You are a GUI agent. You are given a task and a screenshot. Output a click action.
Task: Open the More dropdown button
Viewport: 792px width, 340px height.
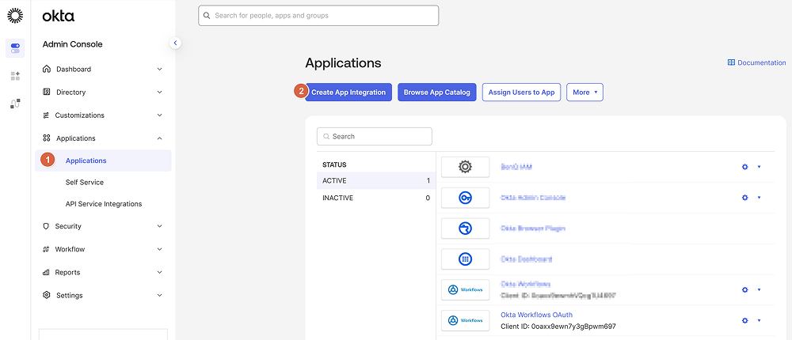pyautogui.click(x=585, y=93)
